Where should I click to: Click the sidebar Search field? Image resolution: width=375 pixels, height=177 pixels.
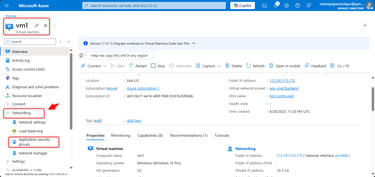click(x=30, y=42)
